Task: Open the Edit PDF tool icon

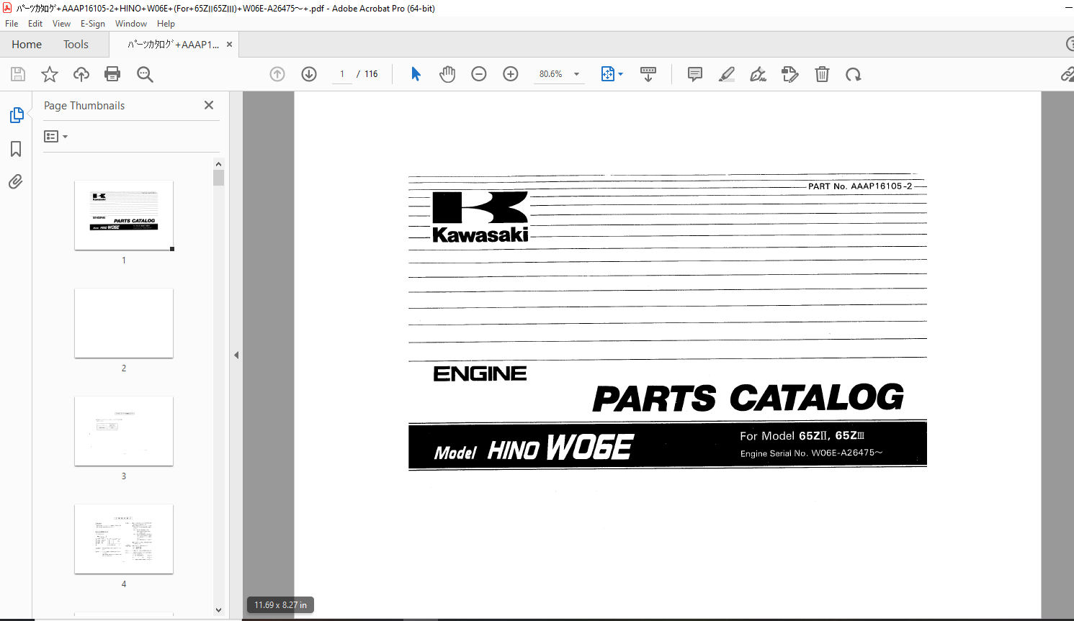Action: click(x=790, y=74)
